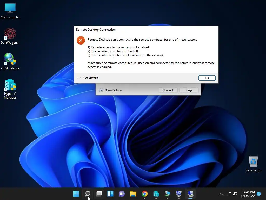Open Hyper-V Manager taskbar icon
The width and height of the screenshot is (266, 200).
pos(156,194)
